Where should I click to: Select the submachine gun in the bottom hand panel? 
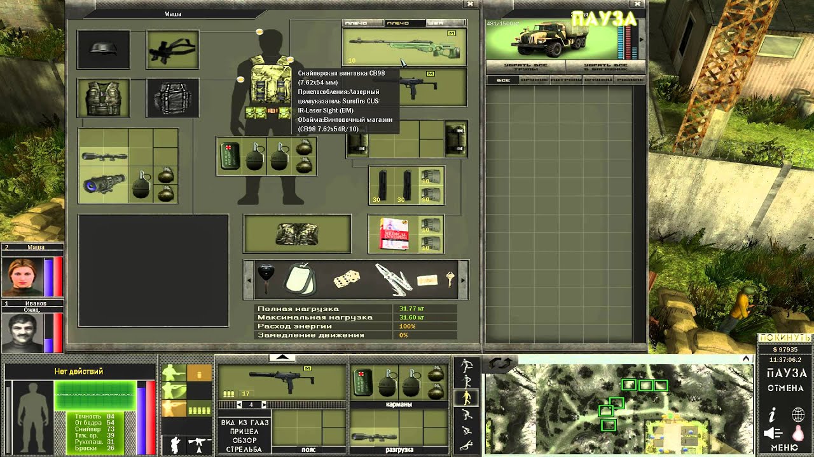pyautogui.click(x=282, y=382)
